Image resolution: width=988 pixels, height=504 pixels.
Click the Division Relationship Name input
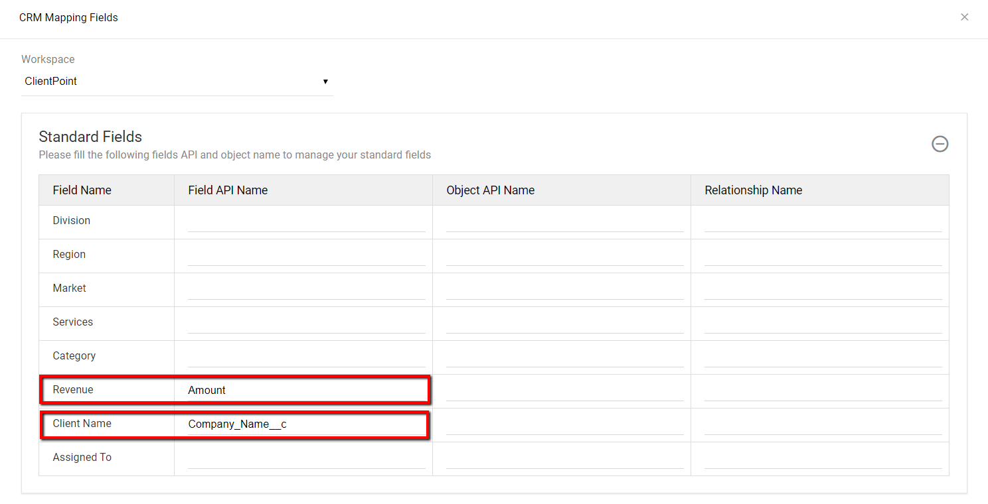(823, 221)
